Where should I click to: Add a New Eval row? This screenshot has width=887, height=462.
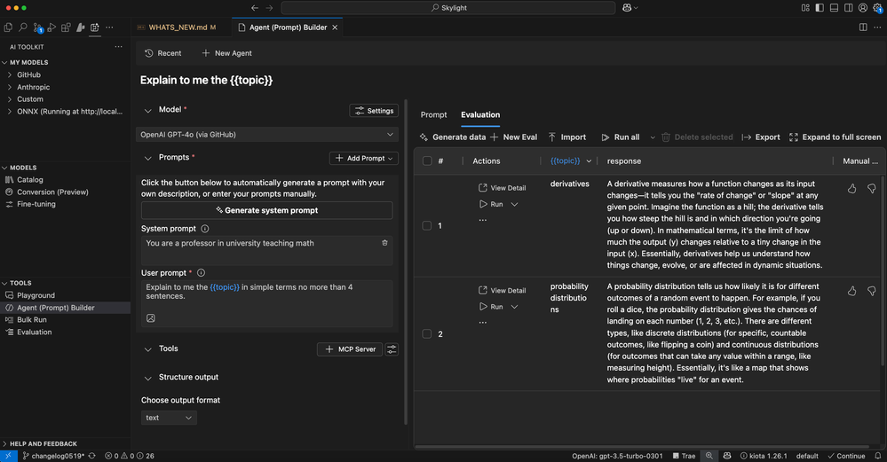[x=514, y=137]
